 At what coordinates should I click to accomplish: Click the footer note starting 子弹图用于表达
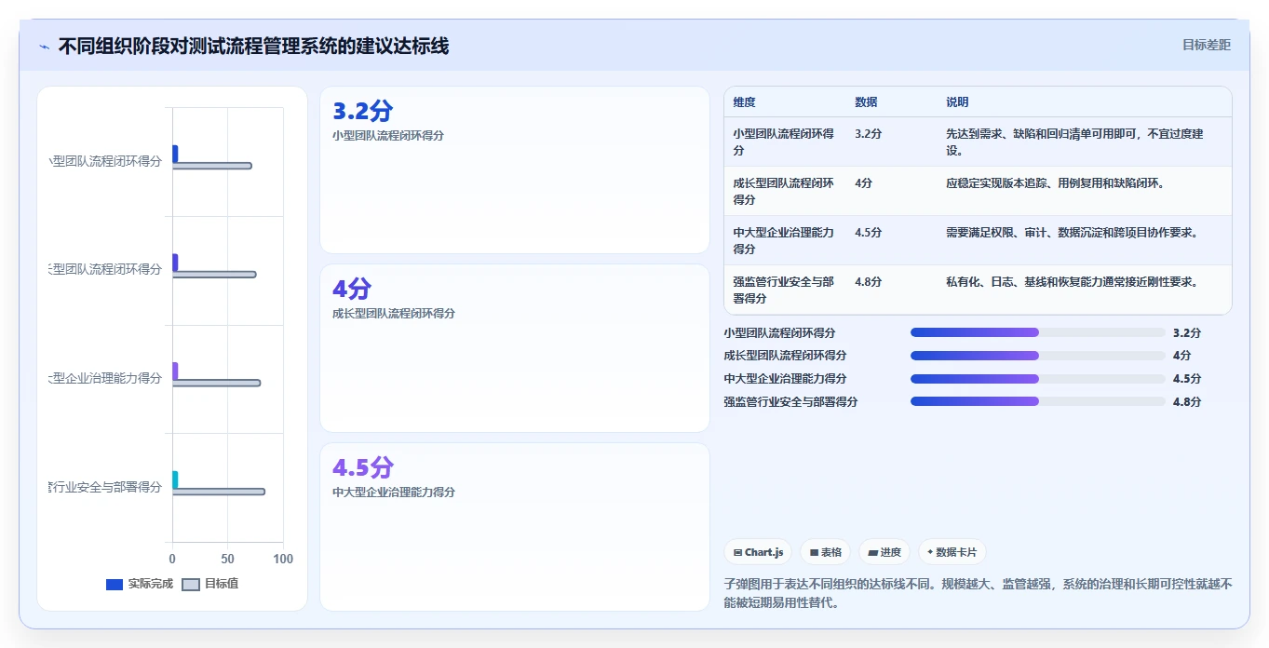click(x=978, y=593)
